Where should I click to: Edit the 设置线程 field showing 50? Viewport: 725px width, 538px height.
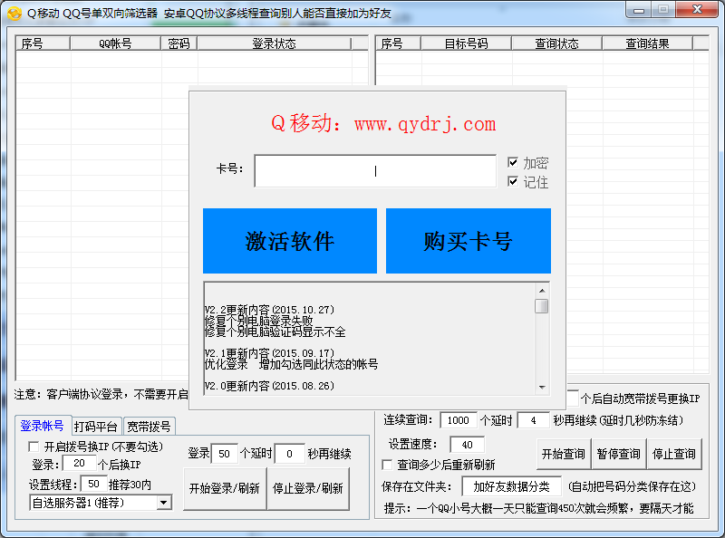pos(94,484)
